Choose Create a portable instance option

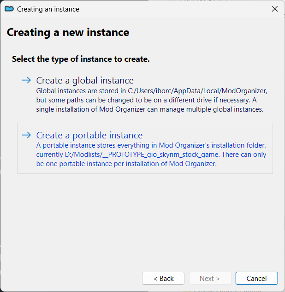click(145, 148)
